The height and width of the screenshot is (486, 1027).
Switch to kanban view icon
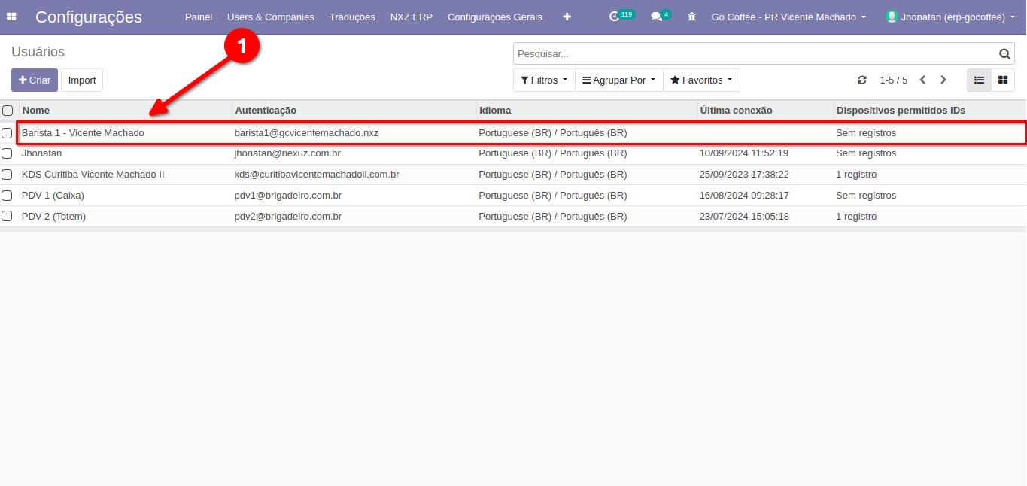(x=1002, y=80)
